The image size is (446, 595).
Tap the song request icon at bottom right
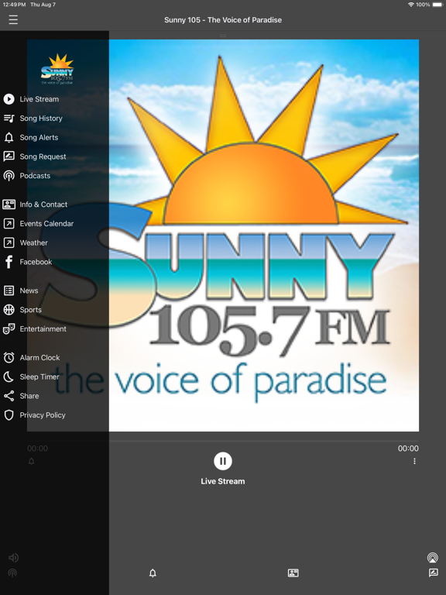tap(433, 573)
